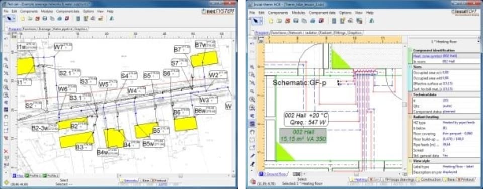Select the Heat. zone symbol property row
This screenshot has width=483, height=190.
click(446, 56)
